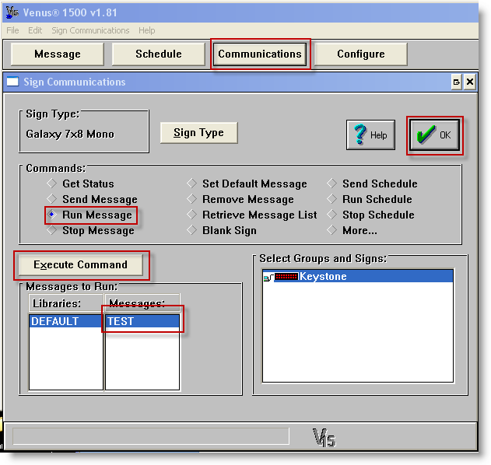Click the Venus 1500 application title icon

pos(12,11)
